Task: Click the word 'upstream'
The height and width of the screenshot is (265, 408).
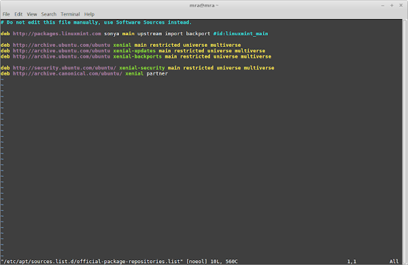Action: point(150,33)
